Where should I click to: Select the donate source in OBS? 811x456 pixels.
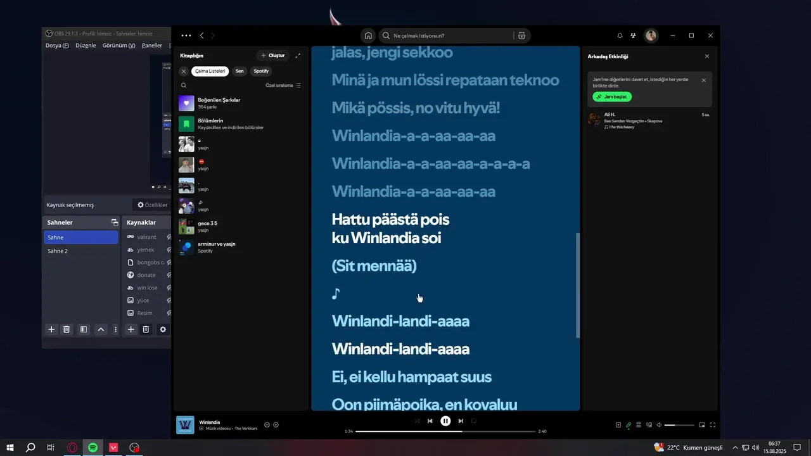tap(147, 275)
